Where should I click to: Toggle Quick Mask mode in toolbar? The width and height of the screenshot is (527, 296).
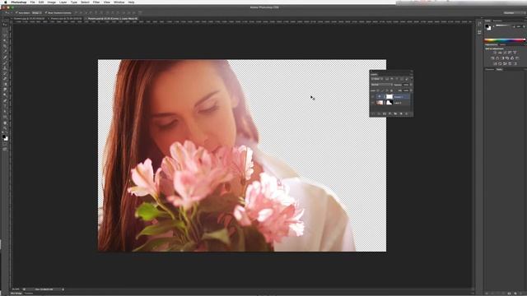[5, 144]
